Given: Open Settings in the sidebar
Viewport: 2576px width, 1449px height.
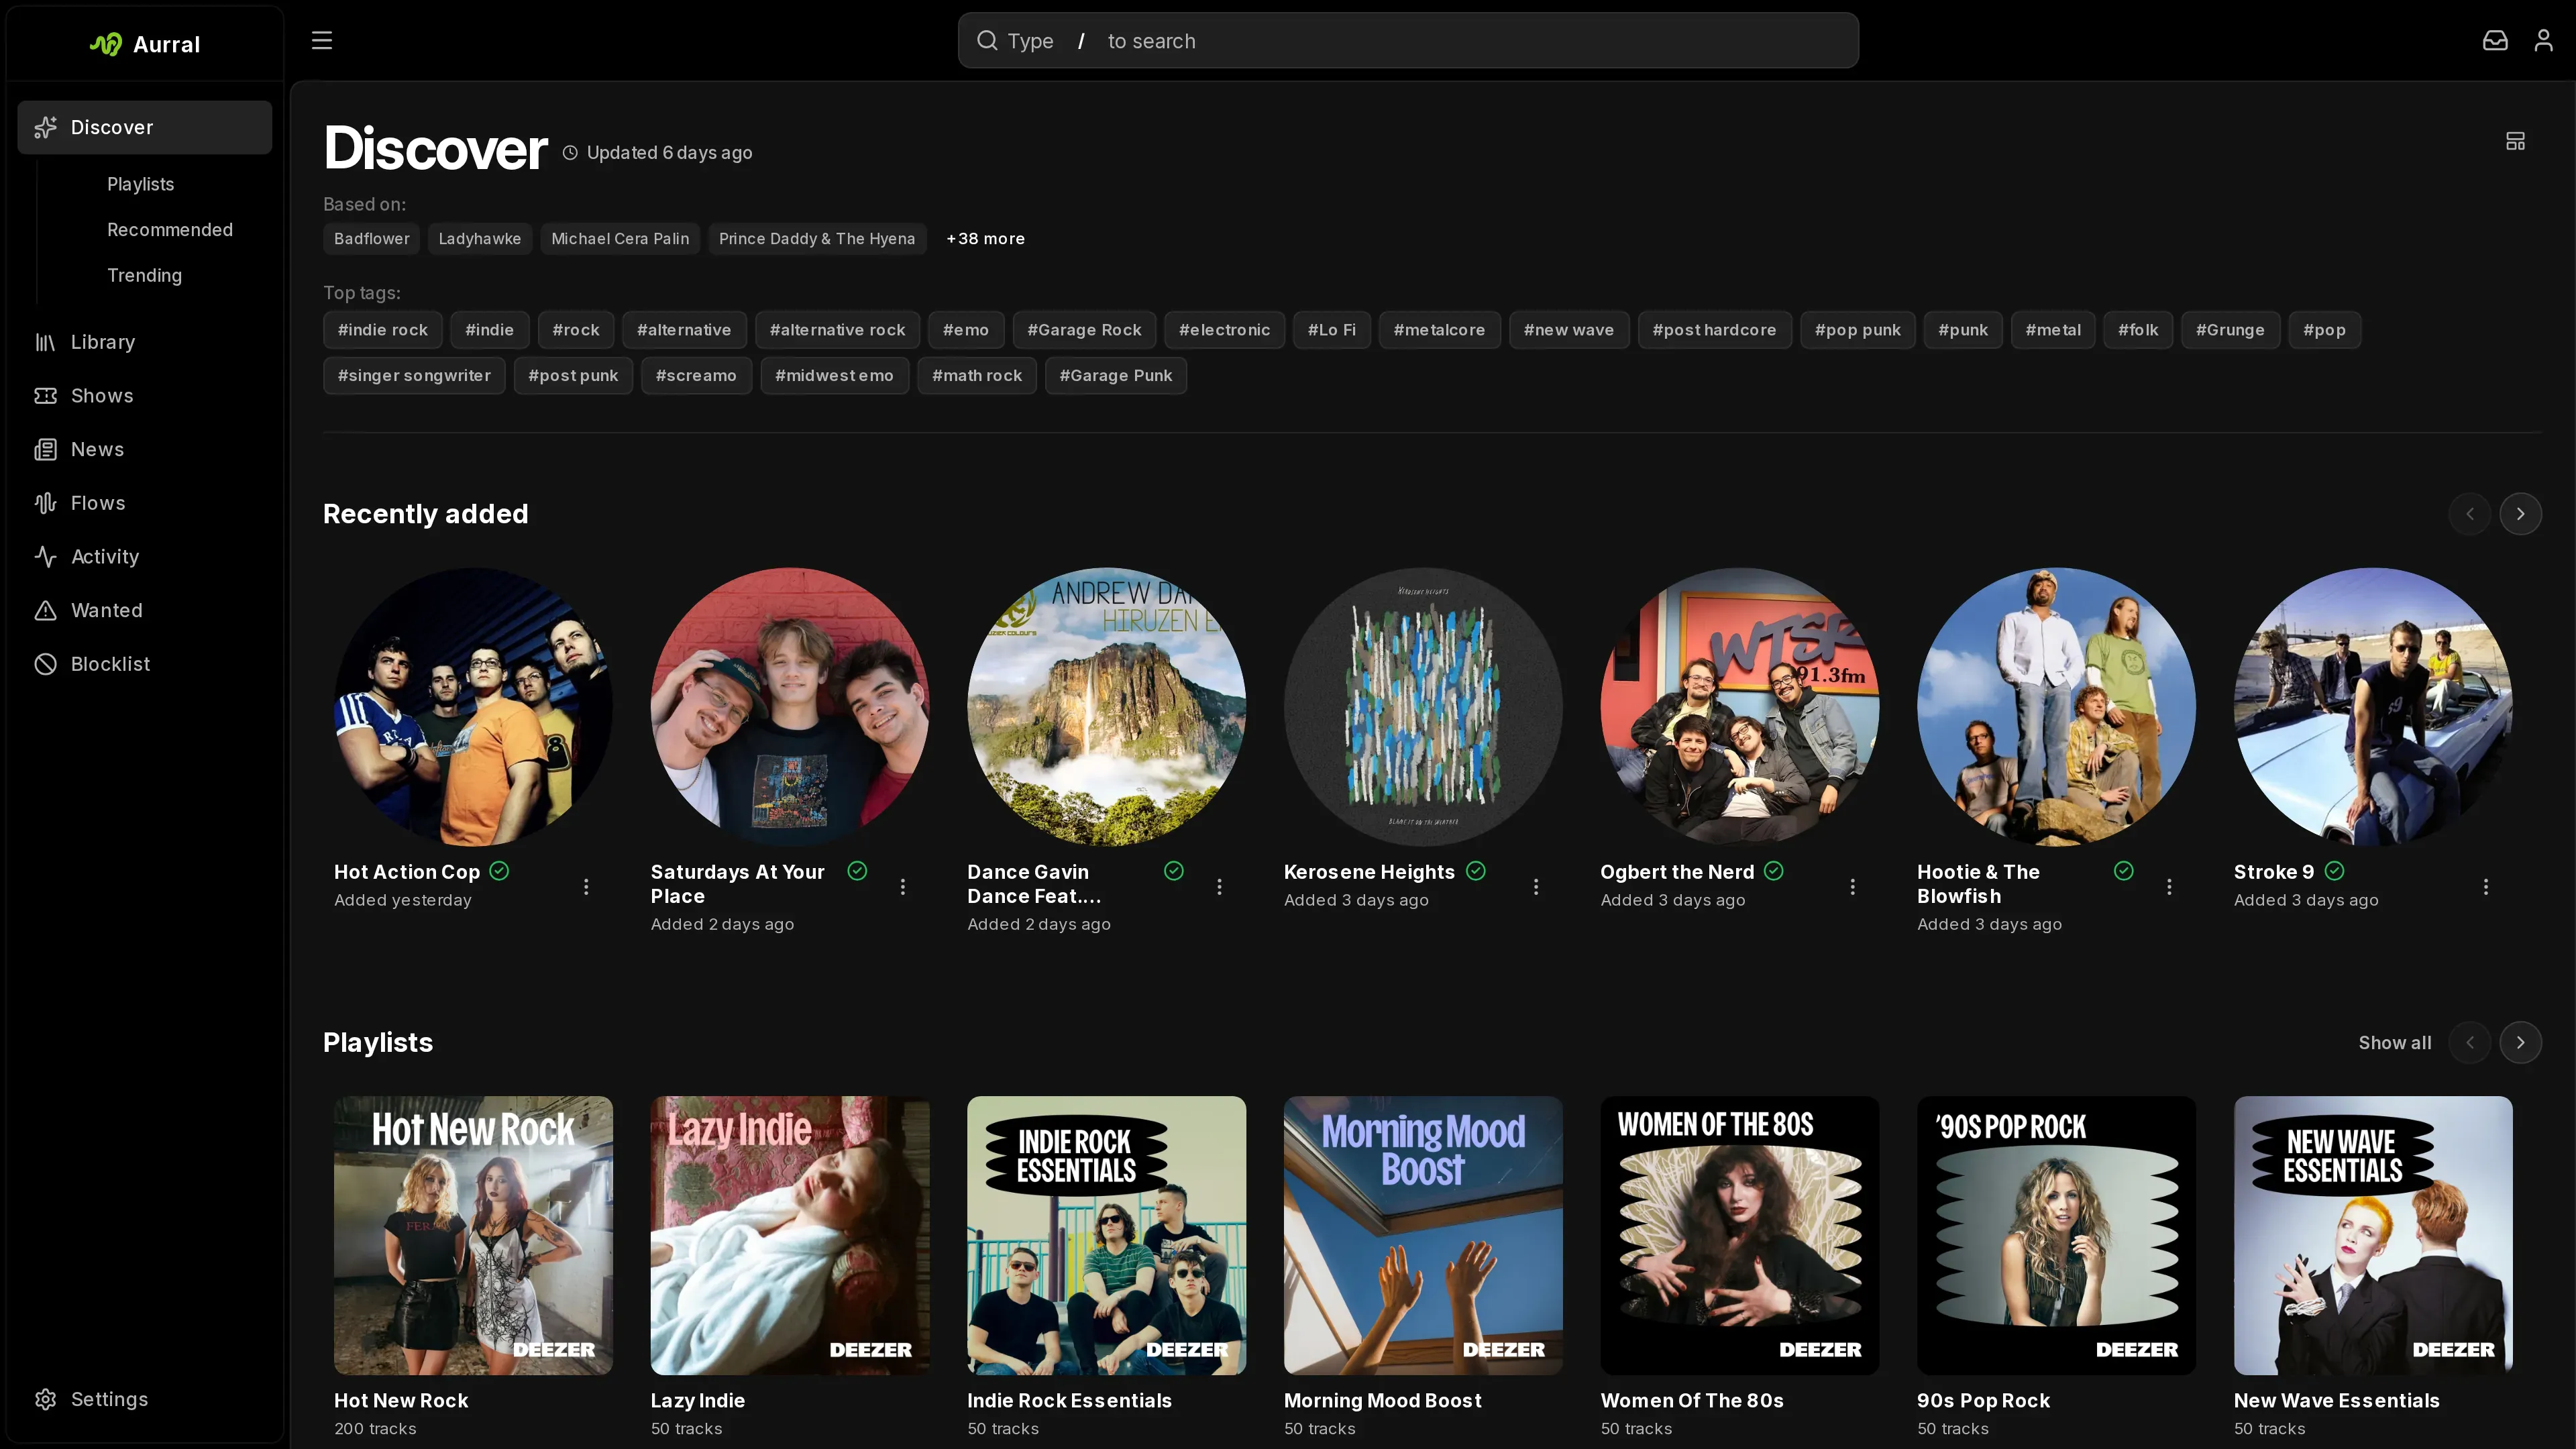Looking at the screenshot, I should (x=144, y=1399).
